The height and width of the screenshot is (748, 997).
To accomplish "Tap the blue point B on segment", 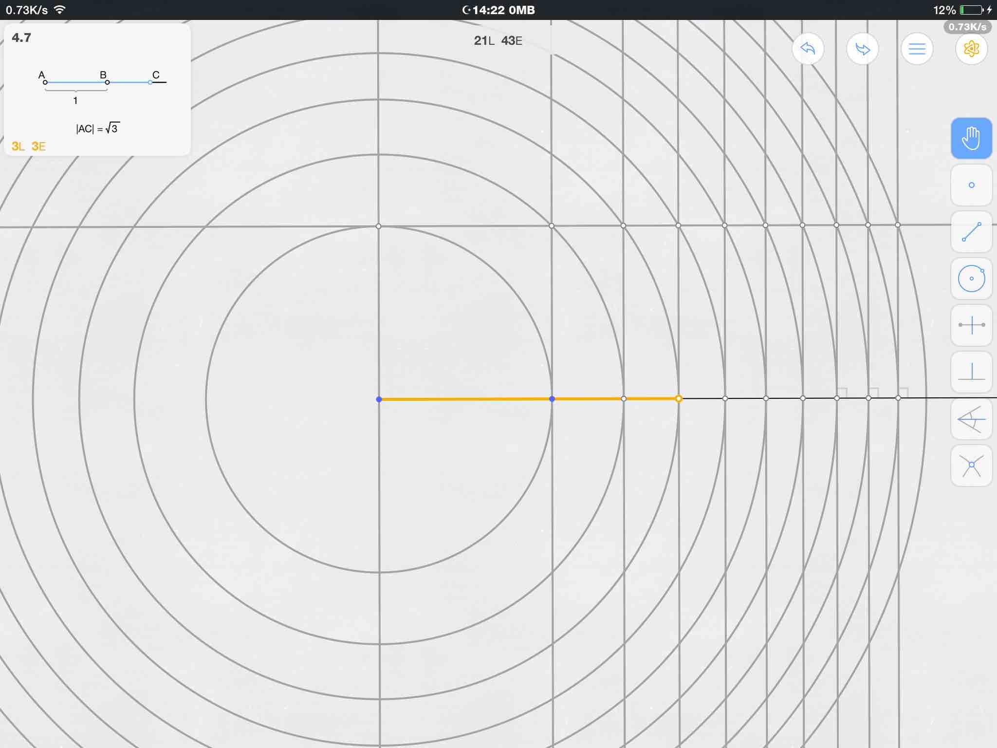I will click(x=552, y=399).
